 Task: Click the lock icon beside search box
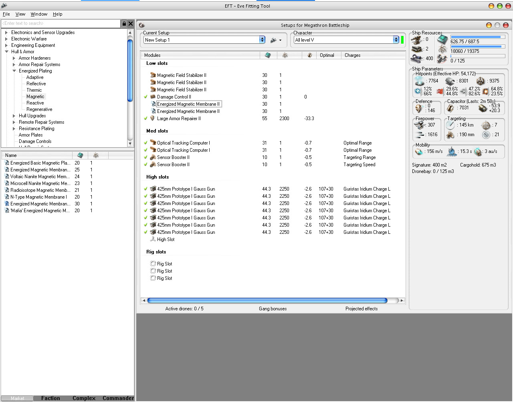click(124, 24)
